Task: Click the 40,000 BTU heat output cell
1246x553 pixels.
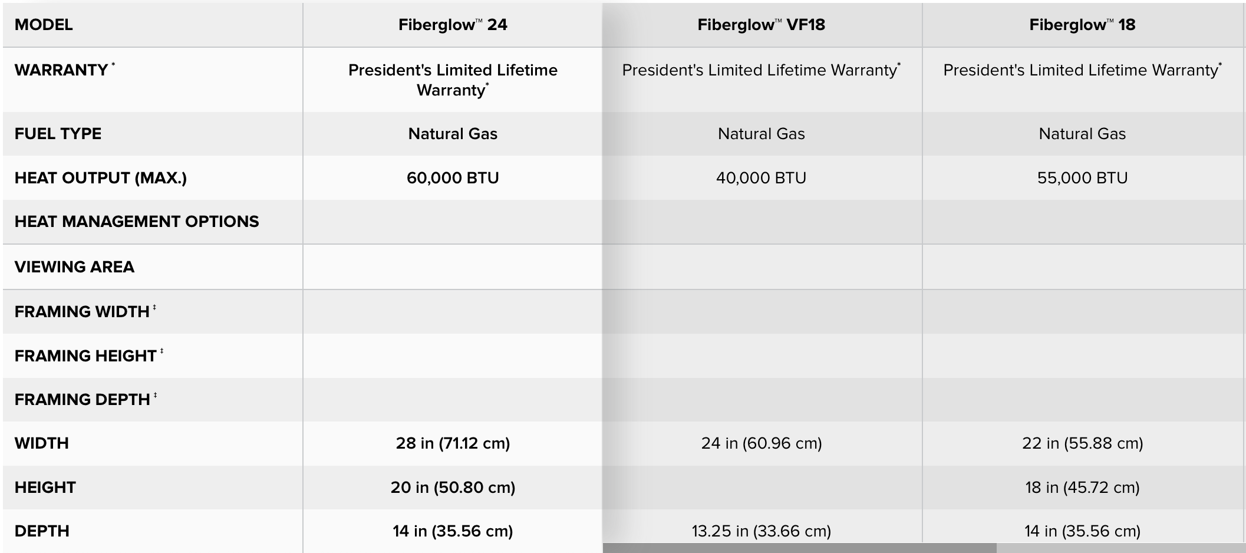Action: pyautogui.click(x=761, y=178)
